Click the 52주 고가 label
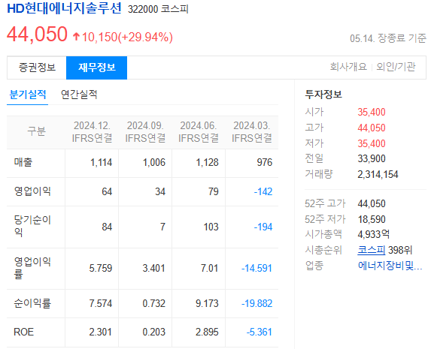428x349 pixels. pos(325,203)
